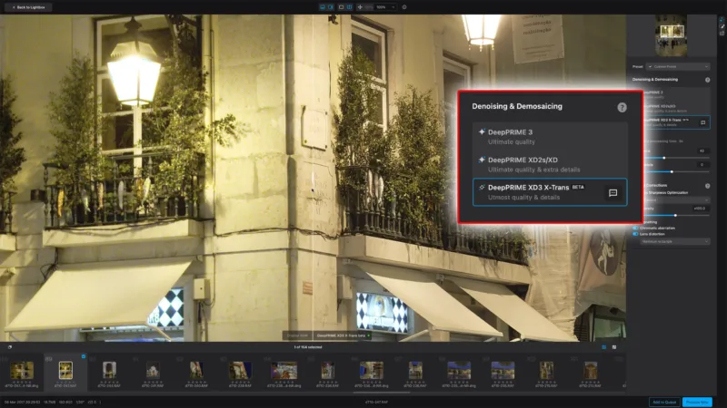Toggle Chromatic aberration correction
The image size is (727, 408).
point(635,228)
